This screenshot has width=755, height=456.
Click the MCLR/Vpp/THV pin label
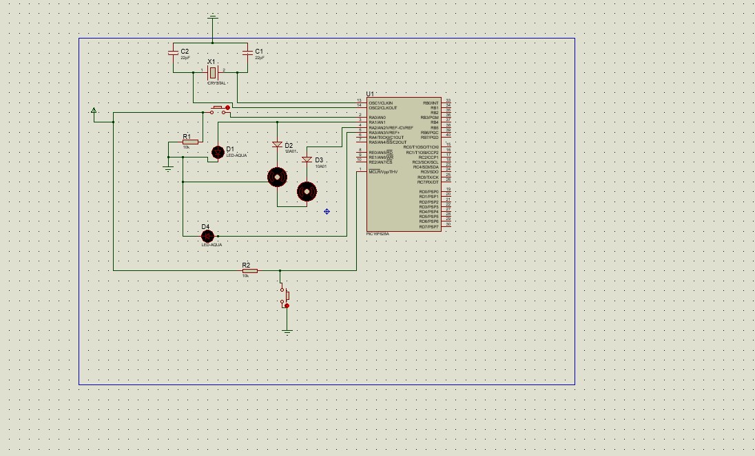tap(383, 172)
